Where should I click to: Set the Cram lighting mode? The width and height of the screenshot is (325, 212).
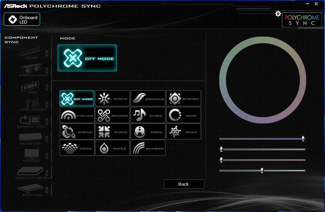[x=148, y=131]
